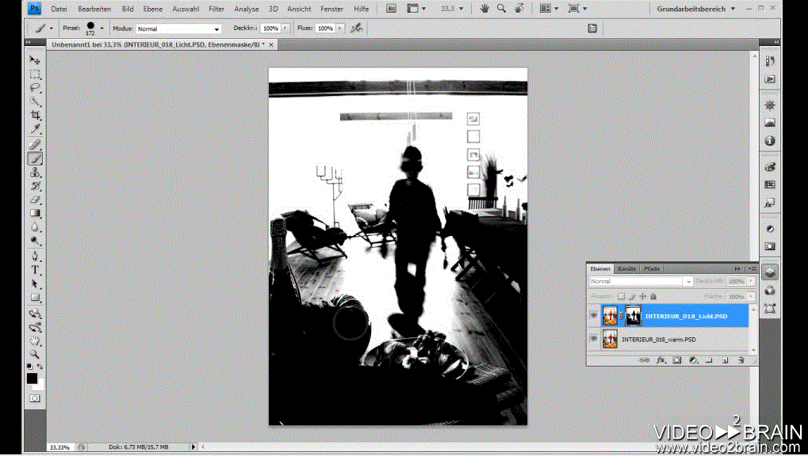Enable airbrush mode in the options bar

[x=357, y=28]
